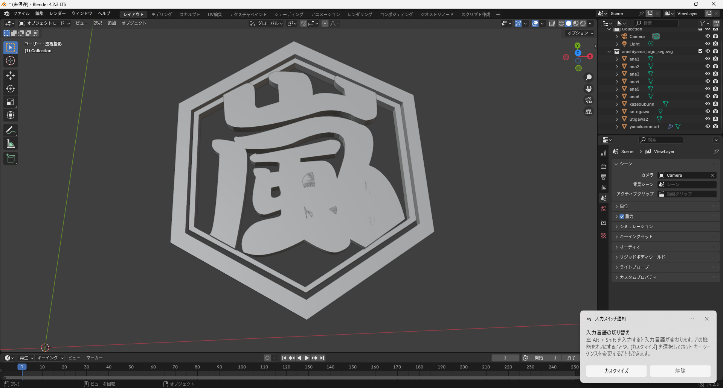Pick the 3D Cursor tool
The image size is (723, 388).
point(11,61)
